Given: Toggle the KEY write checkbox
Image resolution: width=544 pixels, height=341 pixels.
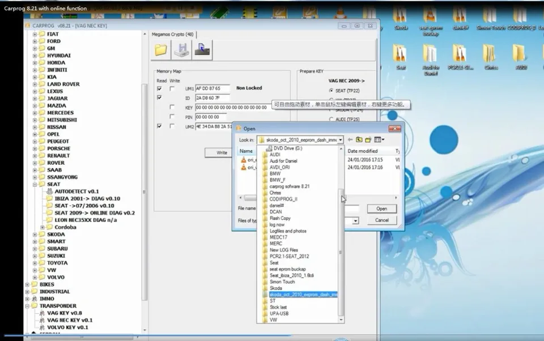Looking at the screenshot, I should (x=172, y=107).
